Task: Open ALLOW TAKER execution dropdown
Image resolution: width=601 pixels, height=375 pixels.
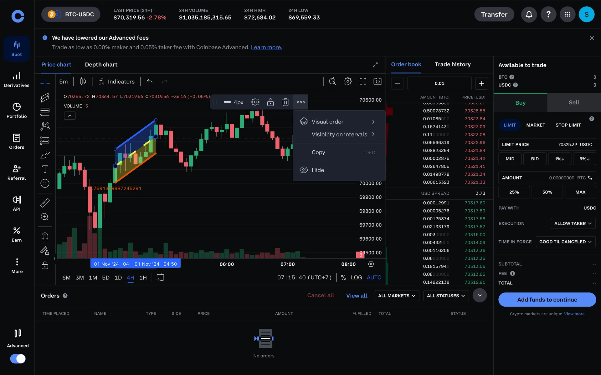Action: (x=573, y=223)
